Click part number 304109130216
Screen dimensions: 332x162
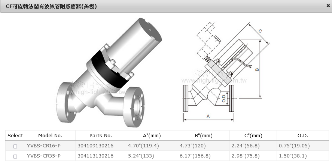click(95, 145)
